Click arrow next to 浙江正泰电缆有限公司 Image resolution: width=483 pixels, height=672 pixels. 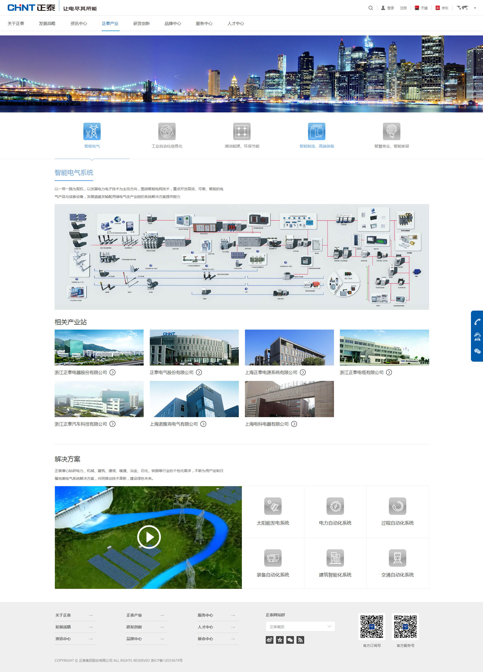point(389,372)
